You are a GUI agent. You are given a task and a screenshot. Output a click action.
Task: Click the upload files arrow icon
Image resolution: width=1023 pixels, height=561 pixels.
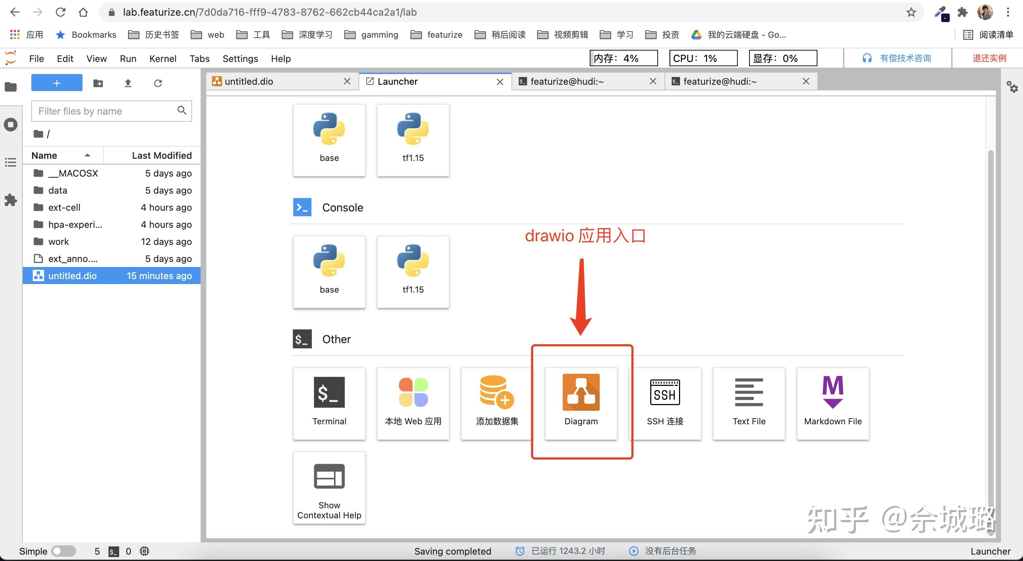tap(128, 83)
